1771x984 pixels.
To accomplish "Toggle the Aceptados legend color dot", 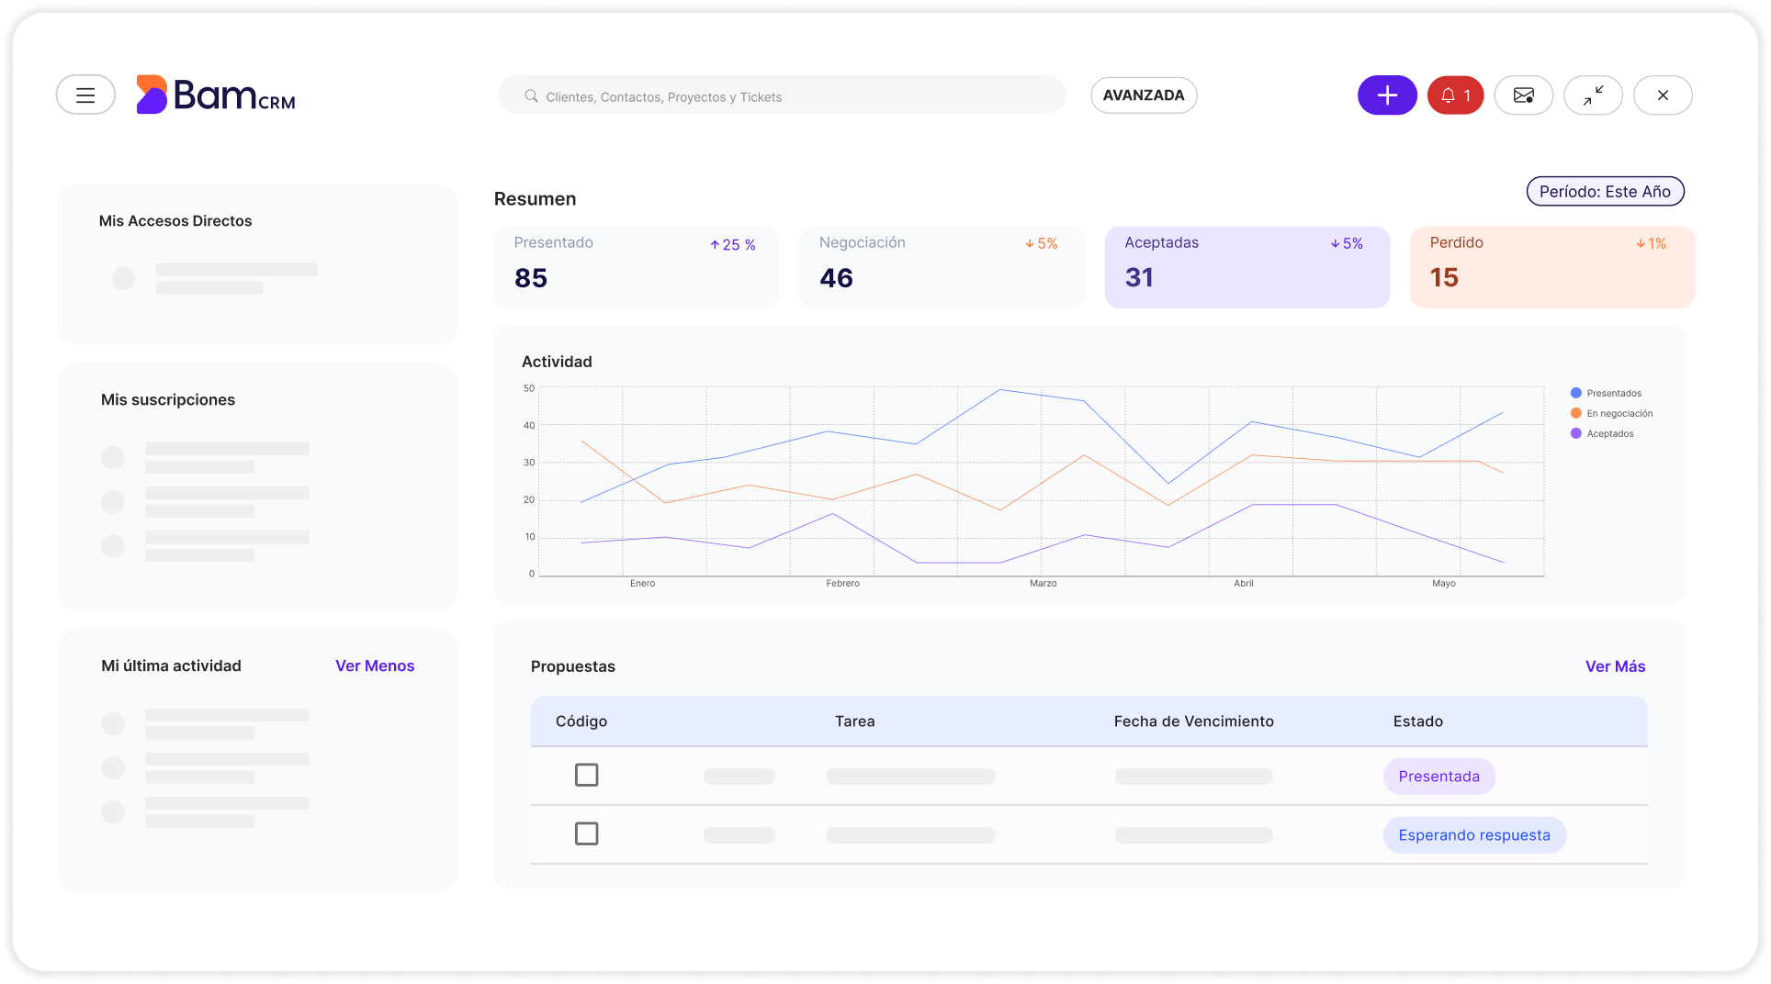I will [1576, 433].
